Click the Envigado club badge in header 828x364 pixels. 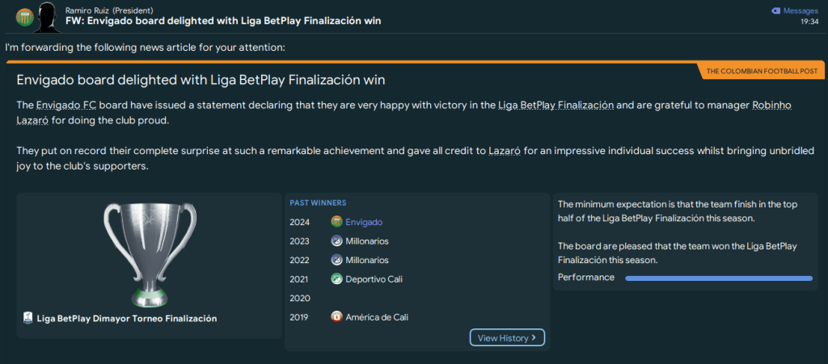23,15
